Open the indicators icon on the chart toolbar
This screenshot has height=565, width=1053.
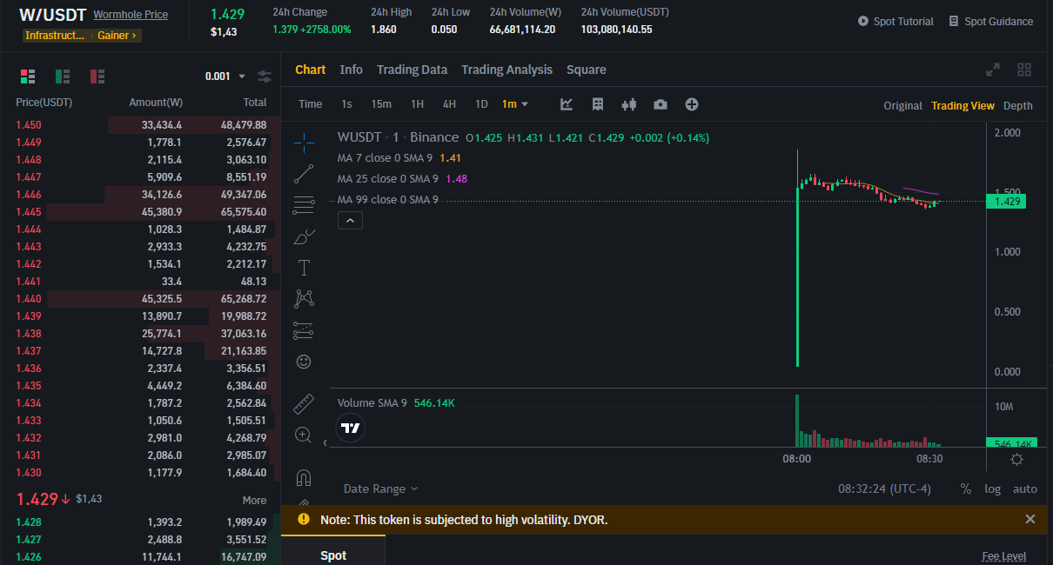tap(567, 104)
